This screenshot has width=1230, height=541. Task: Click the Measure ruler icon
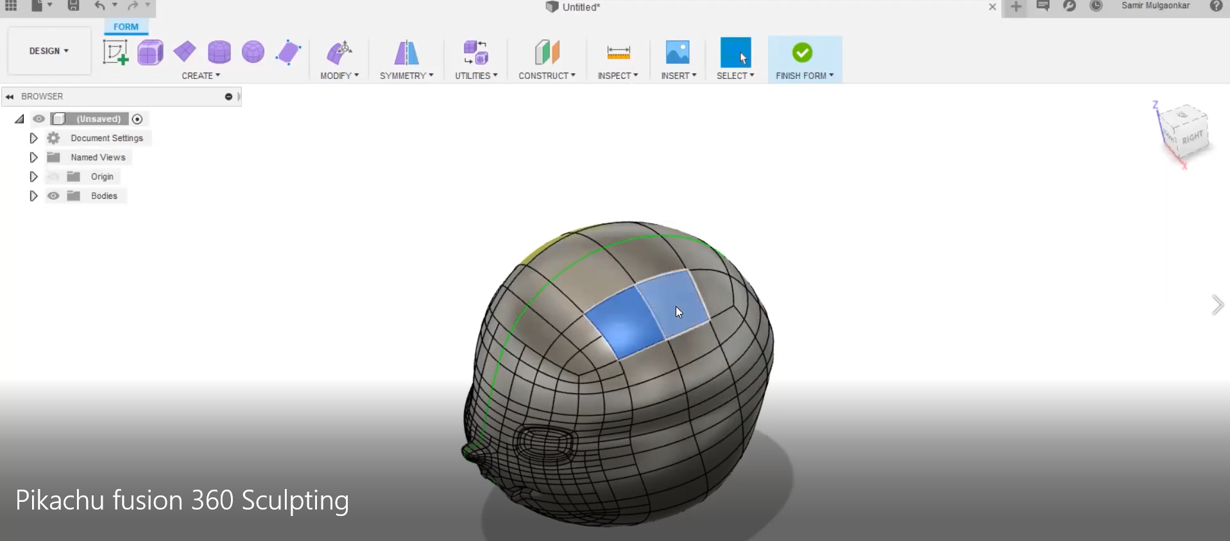pyautogui.click(x=619, y=52)
